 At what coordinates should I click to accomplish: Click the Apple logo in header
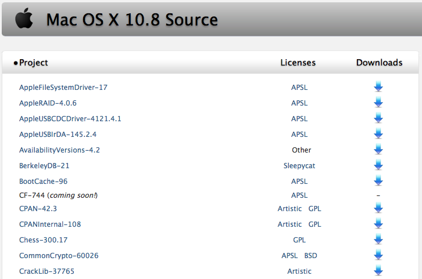click(x=24, y=18)
